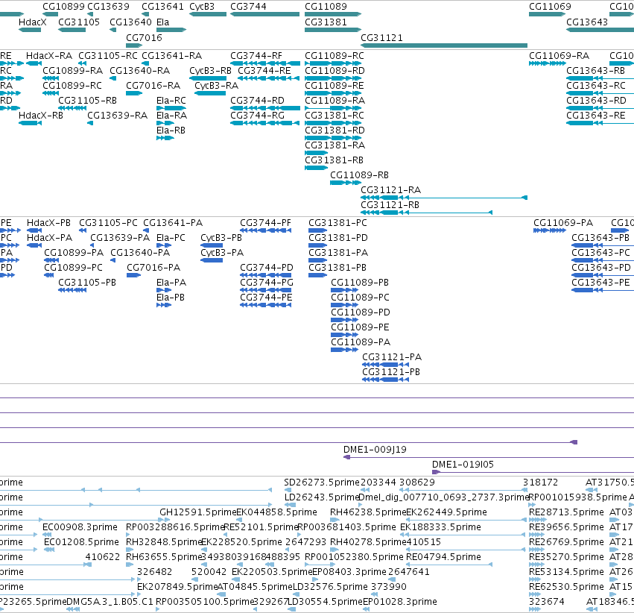
Task: Click the EK207849.5prime EST label
Action: 177,587
